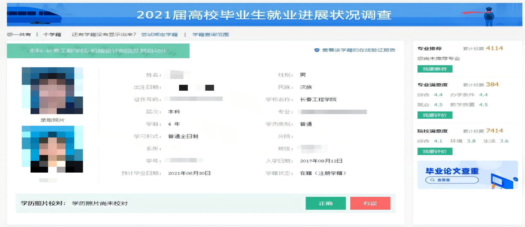Click 我要评价 under 院校满意度

[x=435, y=151]
